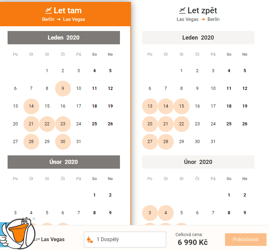Switch to the Let tam tab
This screenshot has height=250, width=269.
(66, 14)
